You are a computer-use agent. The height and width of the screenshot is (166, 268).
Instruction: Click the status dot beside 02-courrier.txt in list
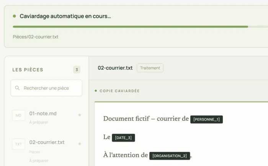coord(80,144)
